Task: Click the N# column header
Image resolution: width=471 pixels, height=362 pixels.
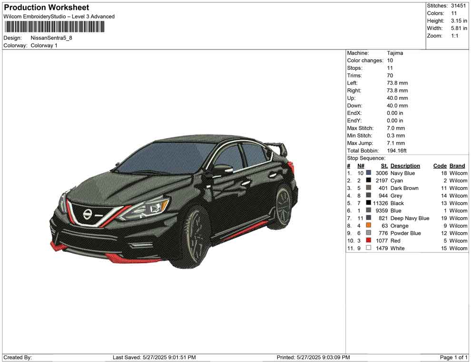Action: pyautogui.click(x=361, y=165)
